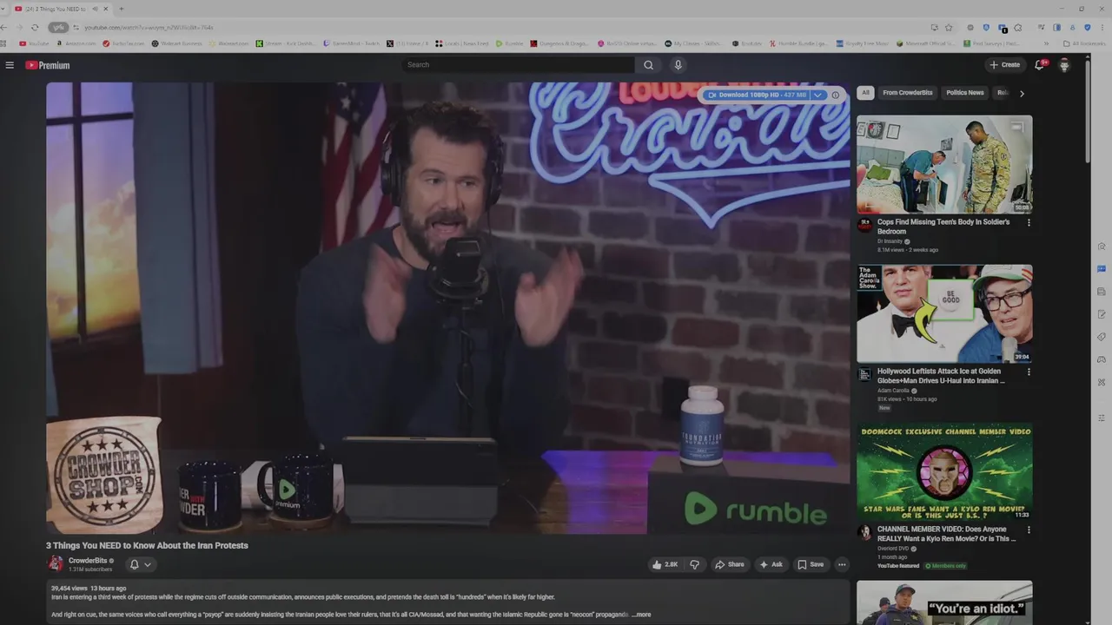Viewport: 1112px width, 625px height.
Task: Go back in browser history
Action: 4,27
